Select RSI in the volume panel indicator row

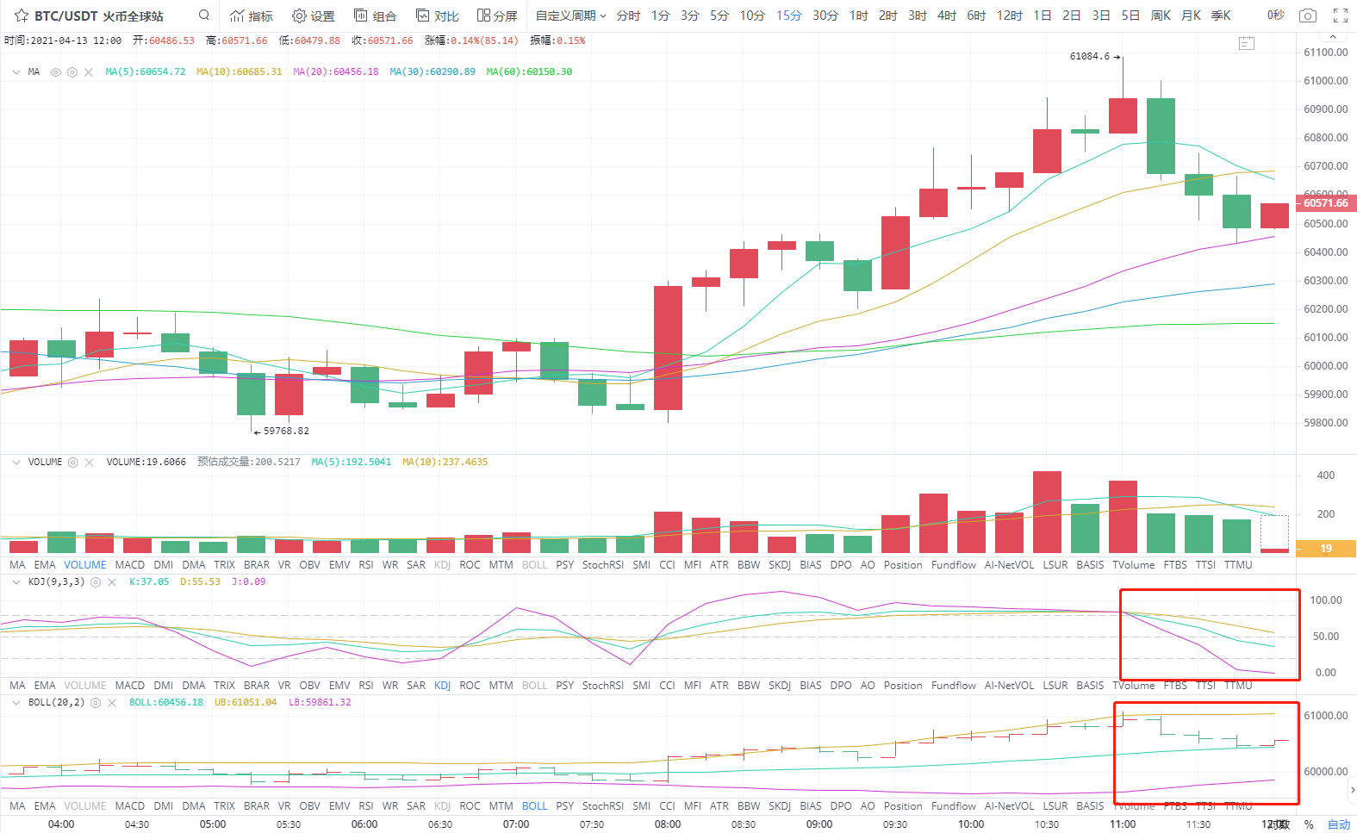point(366,565)
